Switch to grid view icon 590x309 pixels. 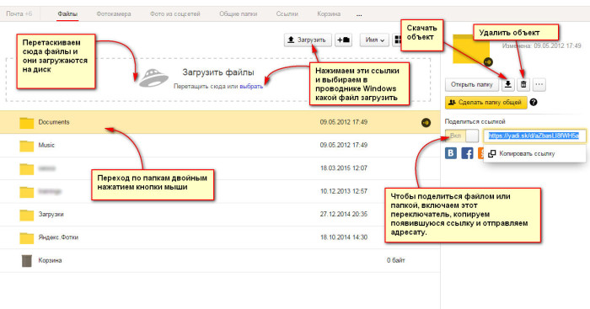[x=396, y=40]
